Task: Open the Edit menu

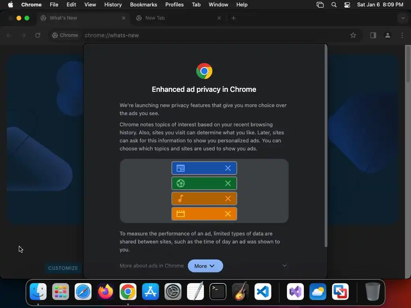Action: pyautogui.click(x=71, y=4)
